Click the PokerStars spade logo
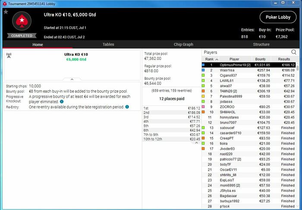Image resolution: width=302 pixels, height=210 pixels. coord(22,21)
